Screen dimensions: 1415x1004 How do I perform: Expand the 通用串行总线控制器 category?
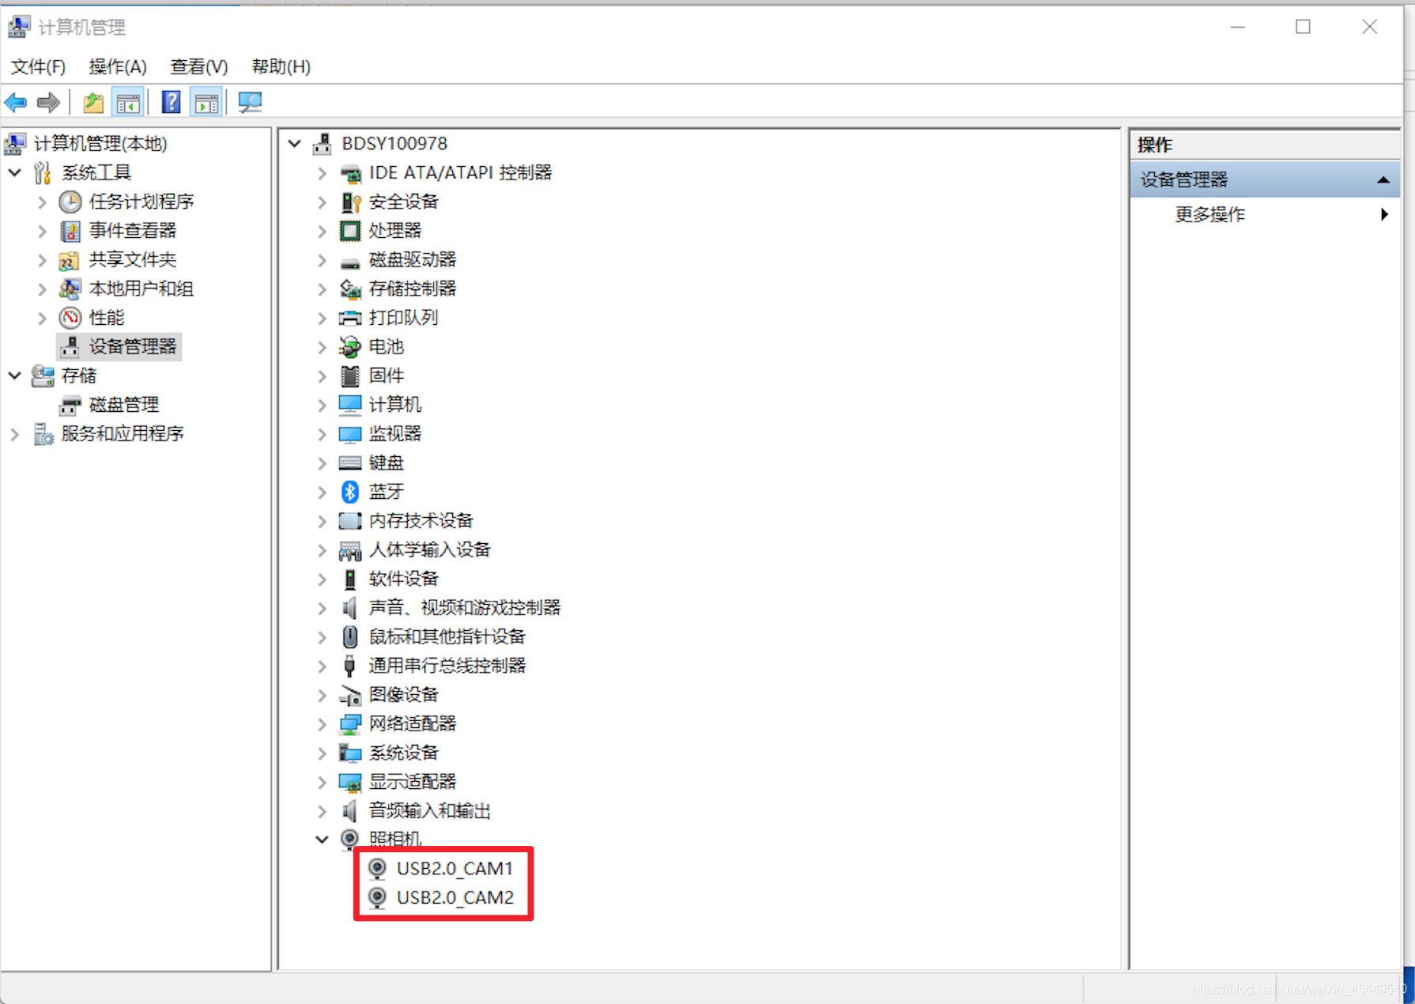[x=322, y=666]
